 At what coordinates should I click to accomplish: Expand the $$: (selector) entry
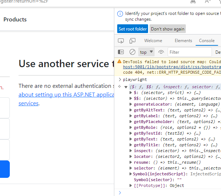131,98
